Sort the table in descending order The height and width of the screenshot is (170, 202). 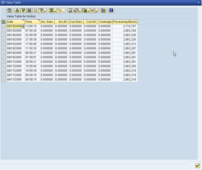click(x=23, y=10)
